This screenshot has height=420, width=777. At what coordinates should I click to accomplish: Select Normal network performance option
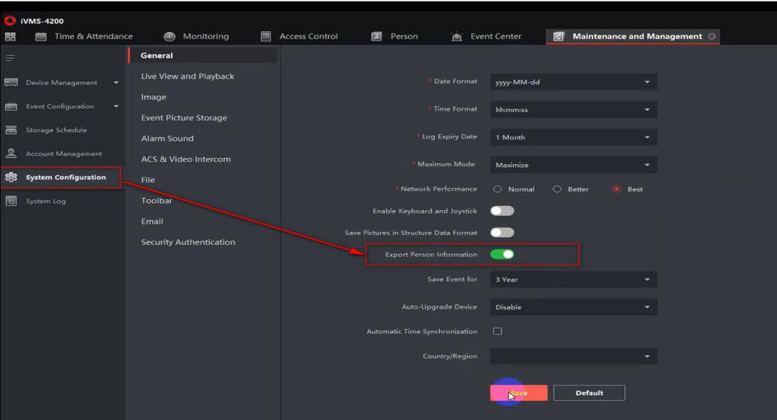[497, 189]
